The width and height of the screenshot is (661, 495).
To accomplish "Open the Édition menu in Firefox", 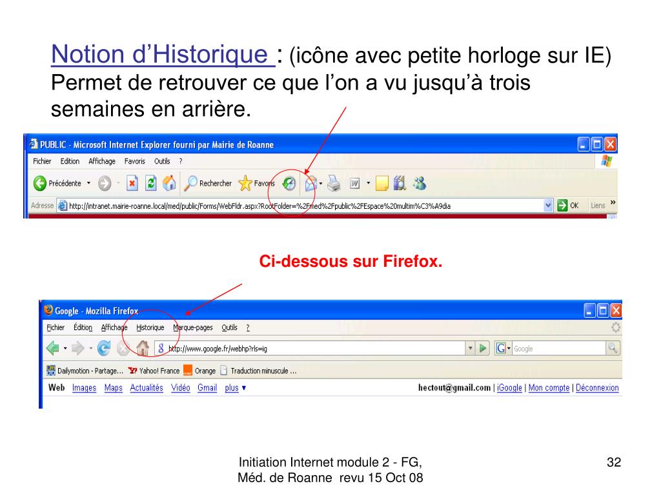I will [x=83, y=327].
